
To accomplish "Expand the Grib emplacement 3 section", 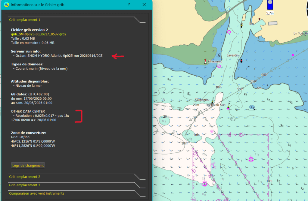I will click(x=77, y=185).
